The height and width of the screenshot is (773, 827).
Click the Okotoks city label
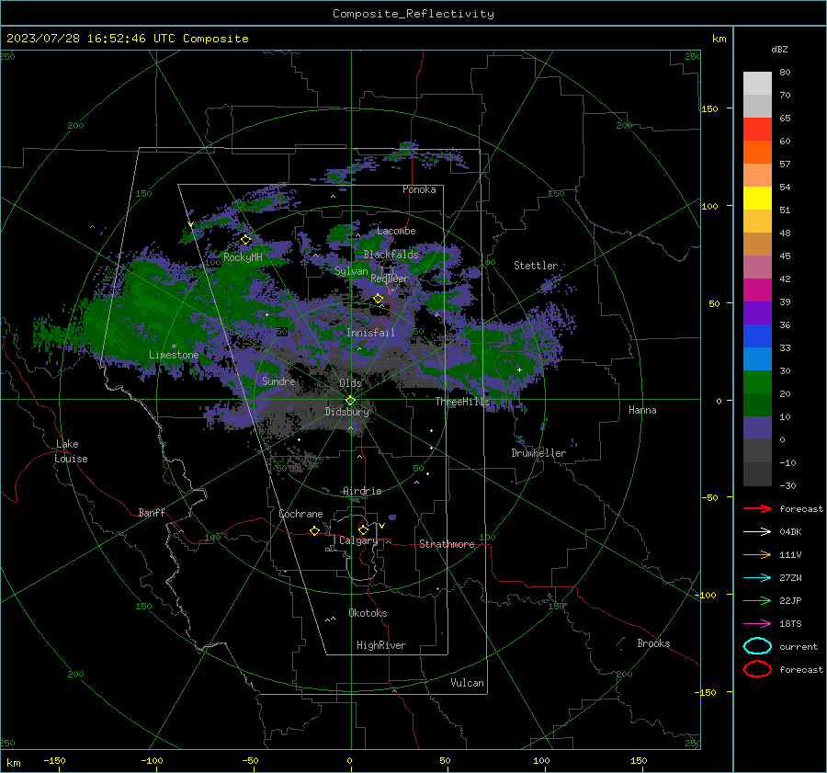(368, 613)
